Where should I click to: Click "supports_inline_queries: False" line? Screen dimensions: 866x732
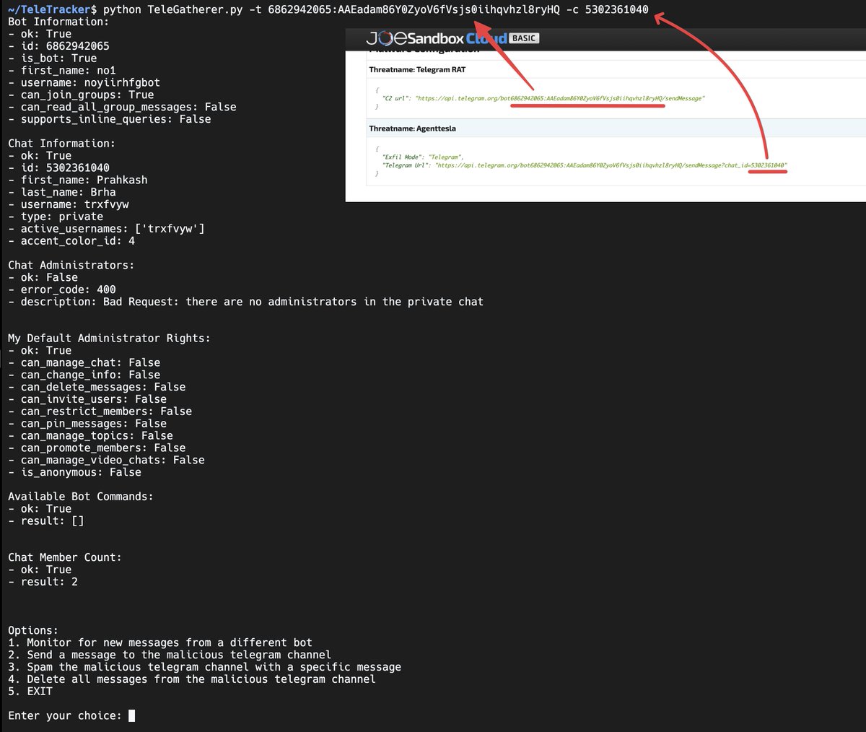[110, 119]
